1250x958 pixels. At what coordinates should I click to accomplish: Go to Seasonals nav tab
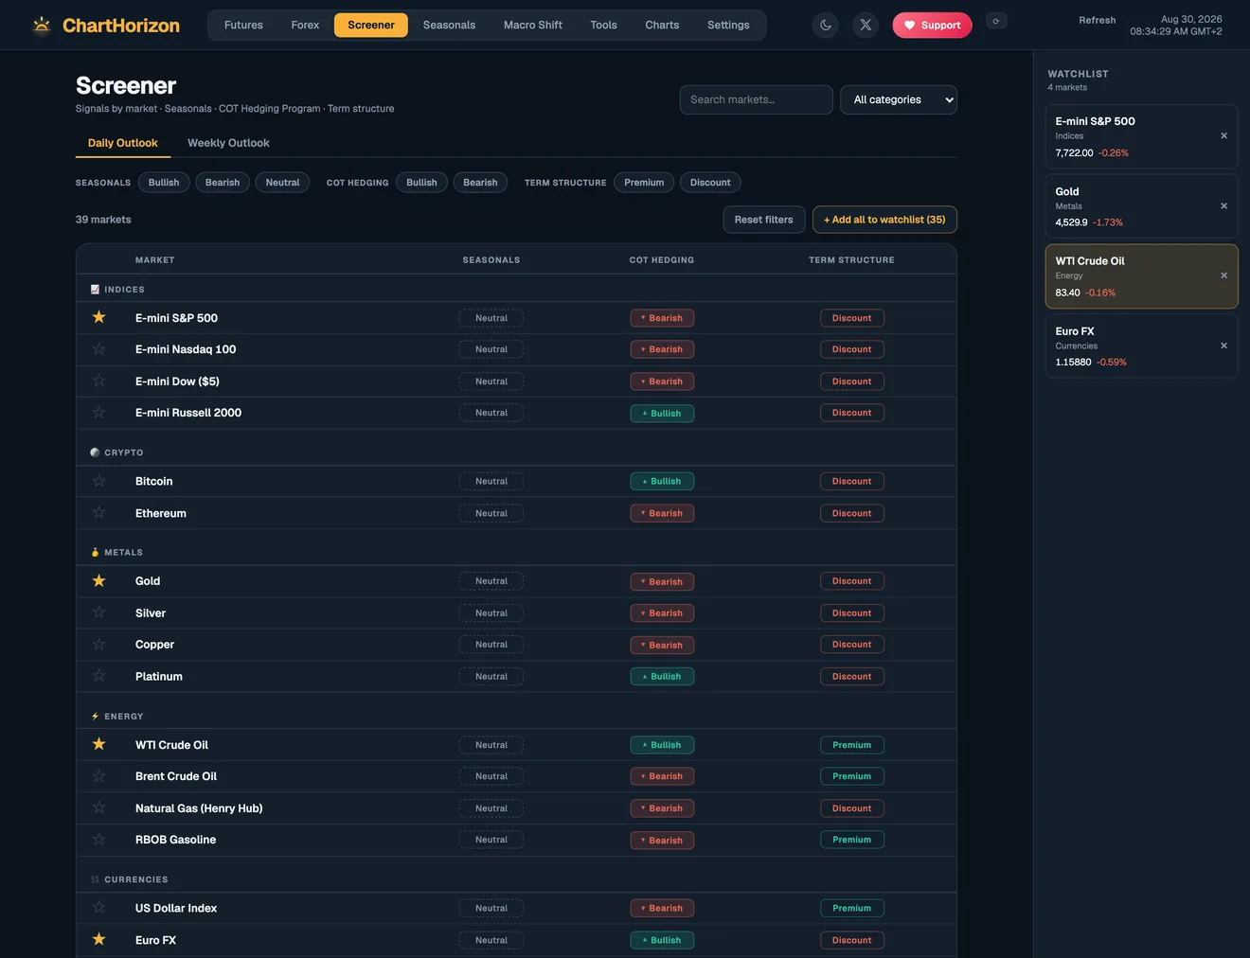449,25
